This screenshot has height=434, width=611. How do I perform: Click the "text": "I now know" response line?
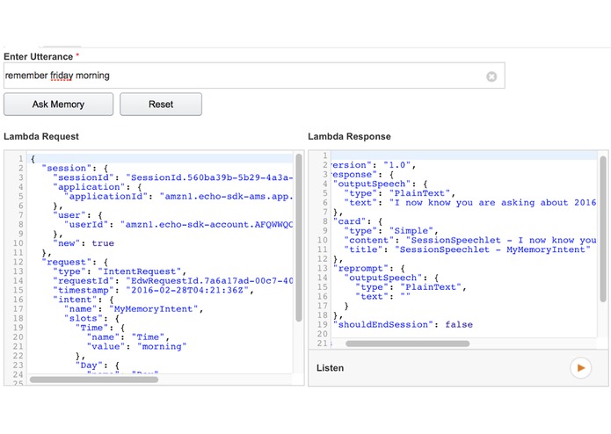pos(470,202)
